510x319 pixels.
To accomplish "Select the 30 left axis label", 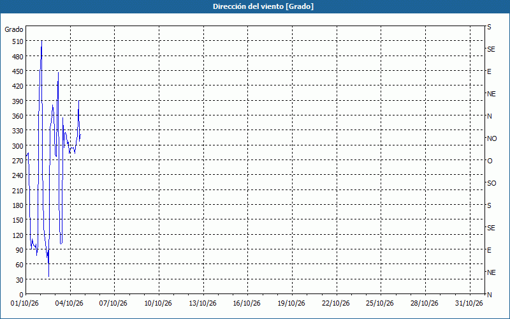I will tap(20, 279).
